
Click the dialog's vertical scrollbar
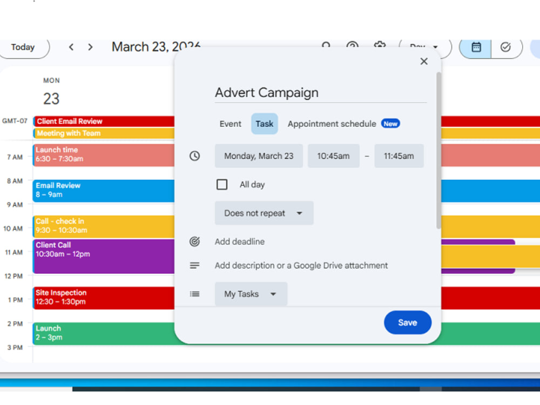(x=438, y=151)
